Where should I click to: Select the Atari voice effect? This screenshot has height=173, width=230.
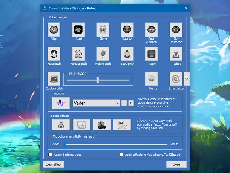point(78,29)
